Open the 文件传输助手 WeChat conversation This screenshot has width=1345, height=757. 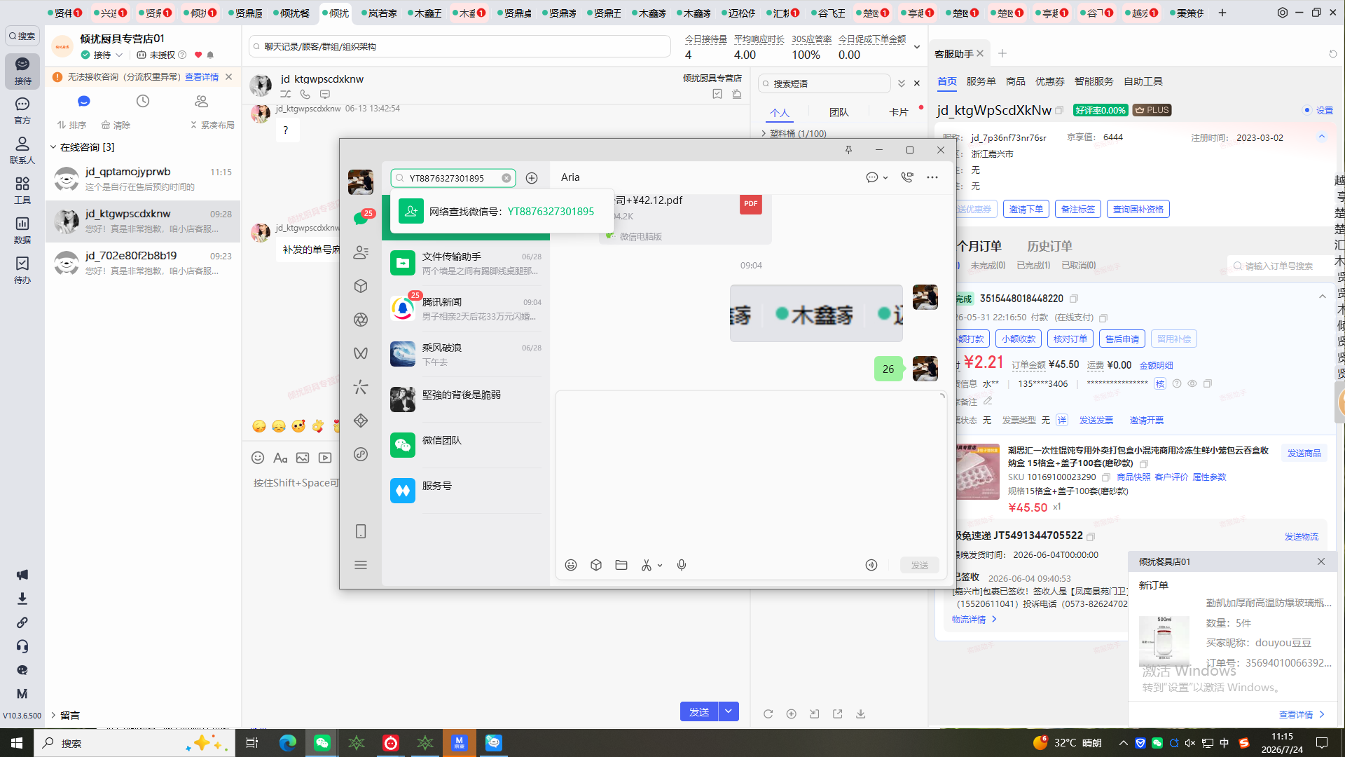(x=466, y=263)
